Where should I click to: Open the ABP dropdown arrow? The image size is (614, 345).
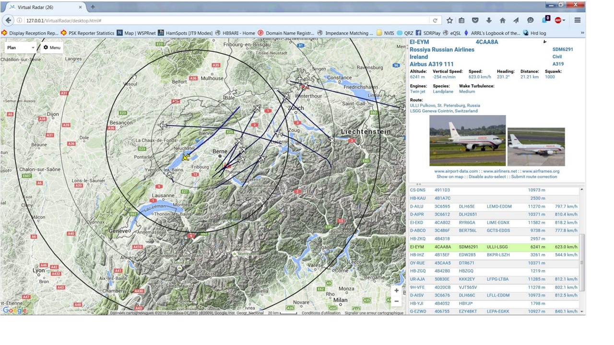[x=564, y=21]
